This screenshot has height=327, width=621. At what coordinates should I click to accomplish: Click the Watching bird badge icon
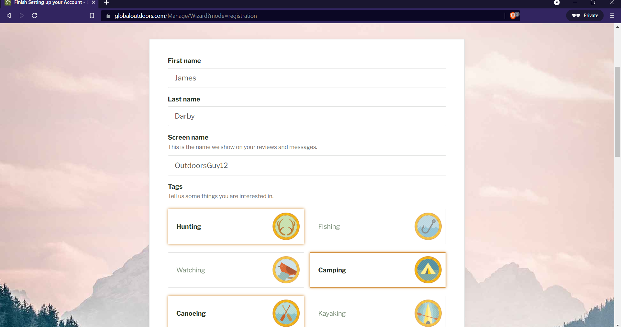click(286, 270)
